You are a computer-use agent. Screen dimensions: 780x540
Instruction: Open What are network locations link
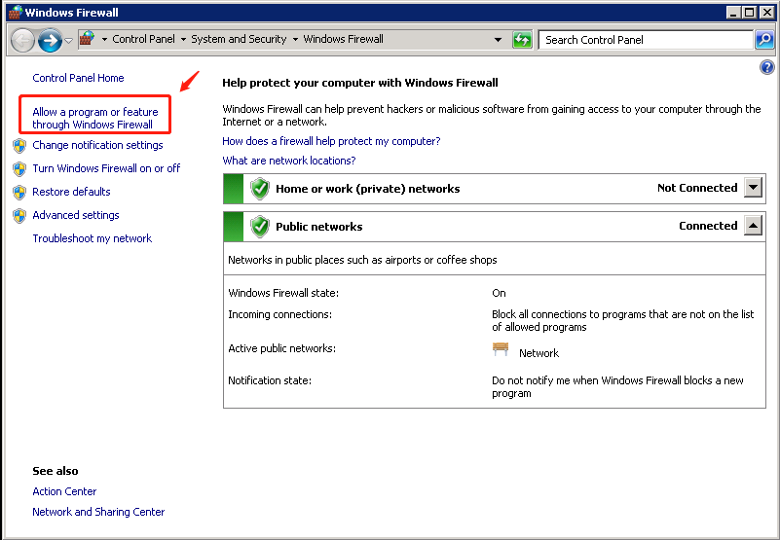point(289,161)
